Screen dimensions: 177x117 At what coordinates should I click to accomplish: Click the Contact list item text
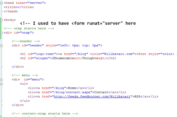point(101,92)
